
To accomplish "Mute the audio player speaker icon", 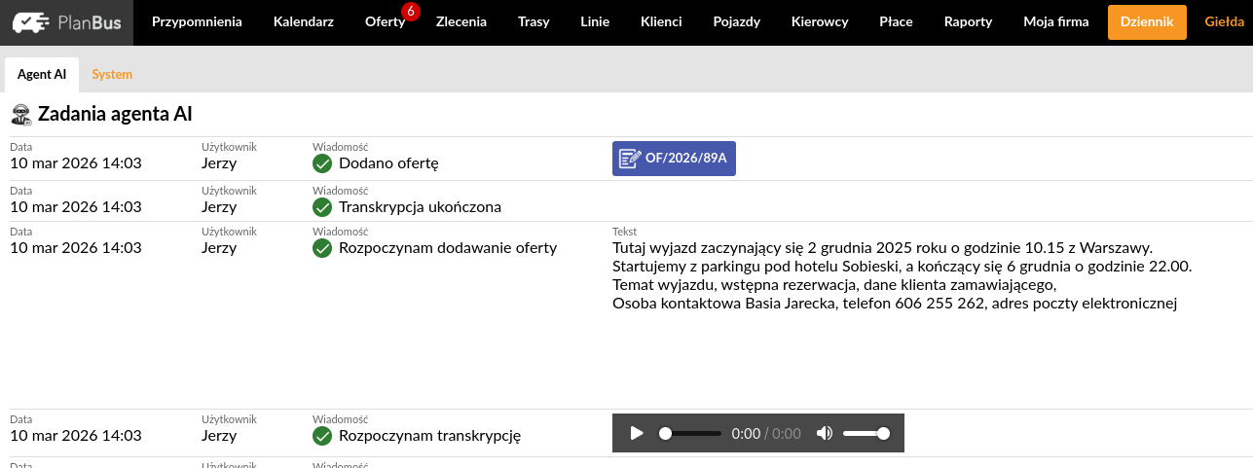I will [x=825, y=433].
